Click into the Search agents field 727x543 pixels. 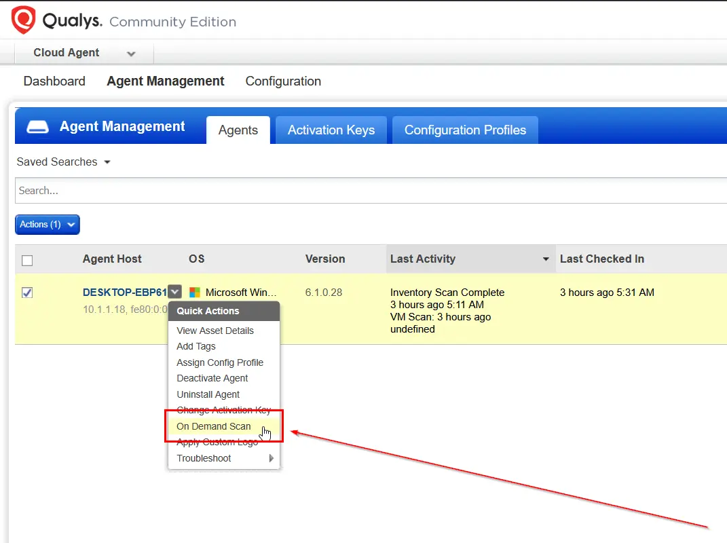(371, 191)
